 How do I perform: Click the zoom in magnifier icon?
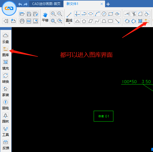click(53, 14)
